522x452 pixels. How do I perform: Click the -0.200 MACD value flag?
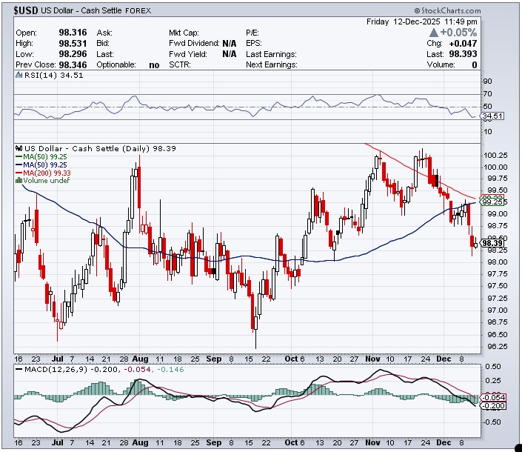pyautogui.click(x=492, y=405)
